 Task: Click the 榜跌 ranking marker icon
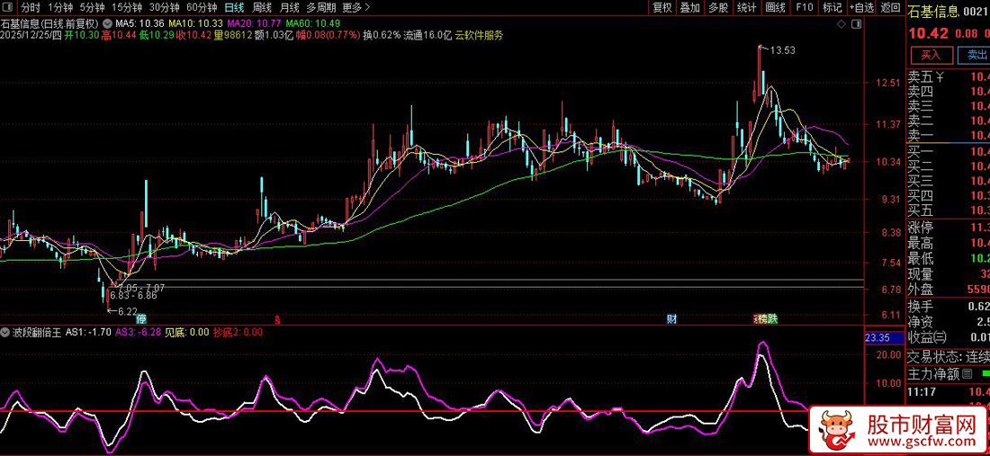[x=765, y=319]
